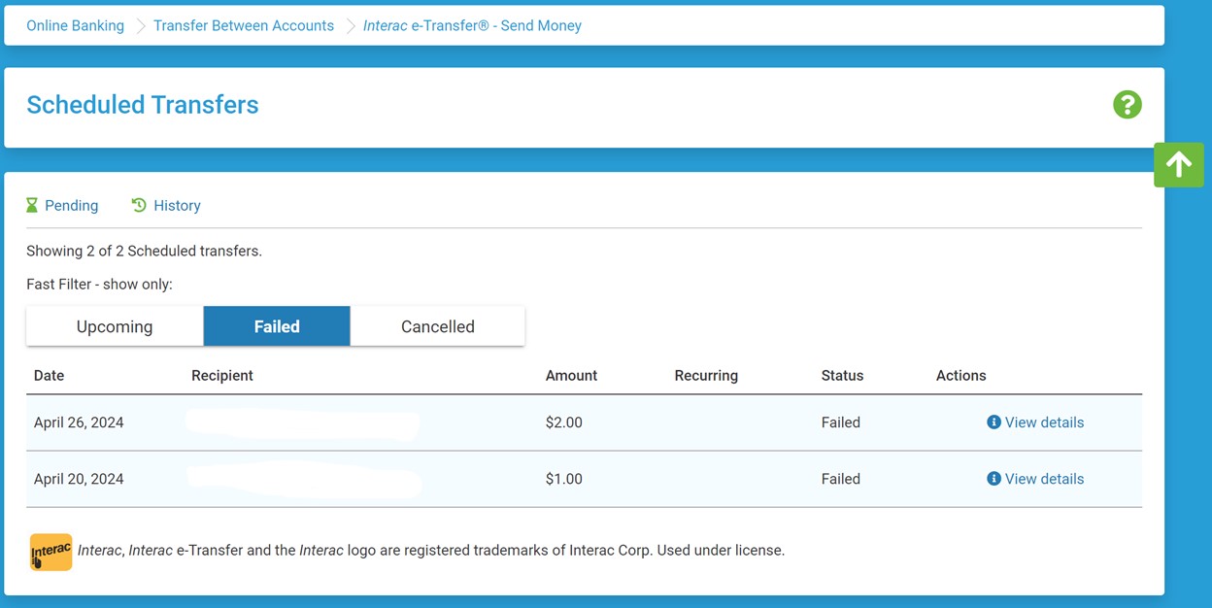Viewport: 1212px width, 608px height.
Task: Select the Cancelled fast filter
Action: pyautogui.click(x=437, y=326)
